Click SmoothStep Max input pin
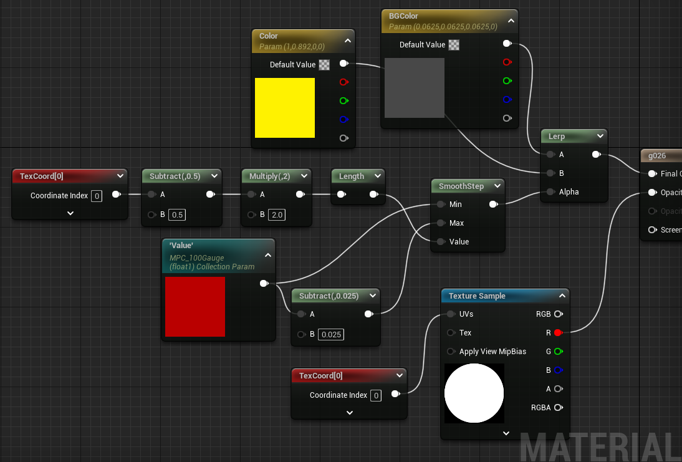 click(x=441, y=223)
